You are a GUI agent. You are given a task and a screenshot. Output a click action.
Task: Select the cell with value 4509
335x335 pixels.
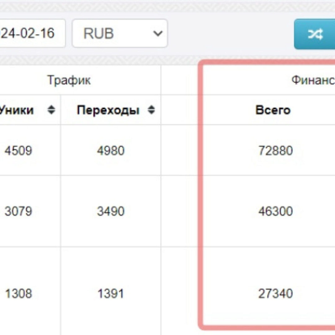tap(18, 151)
